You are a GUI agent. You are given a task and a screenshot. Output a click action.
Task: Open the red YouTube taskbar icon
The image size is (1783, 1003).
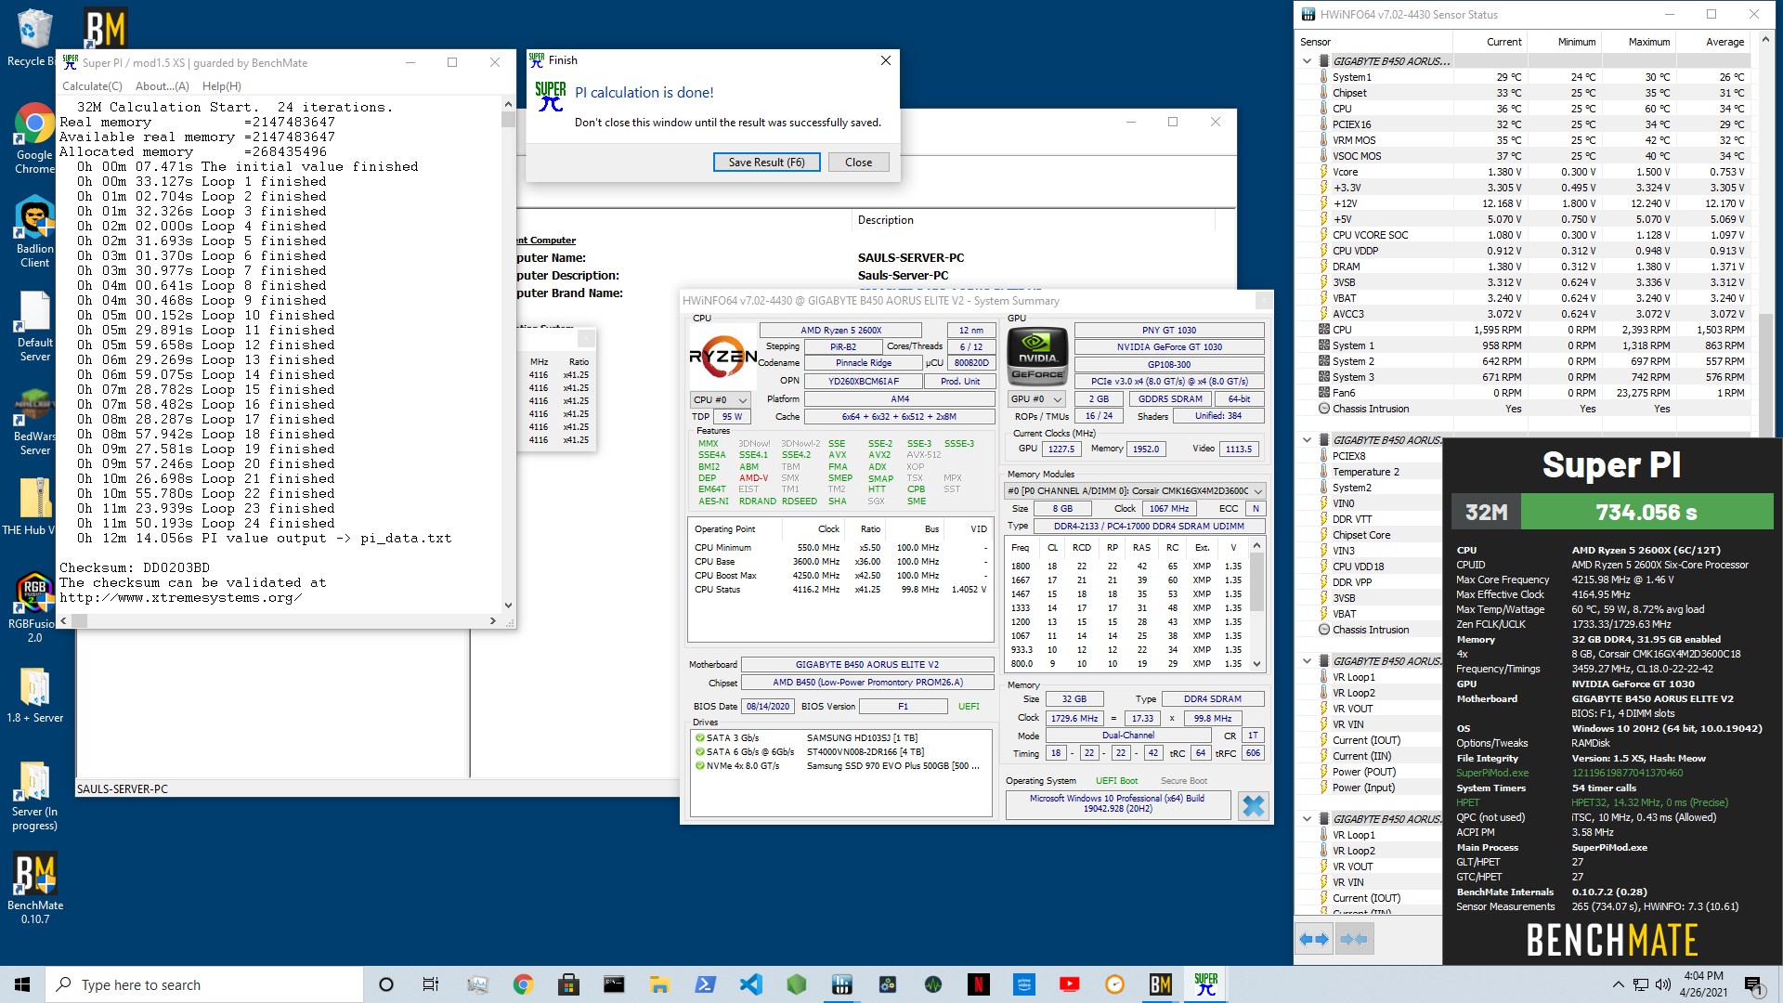click(1069, 984)
